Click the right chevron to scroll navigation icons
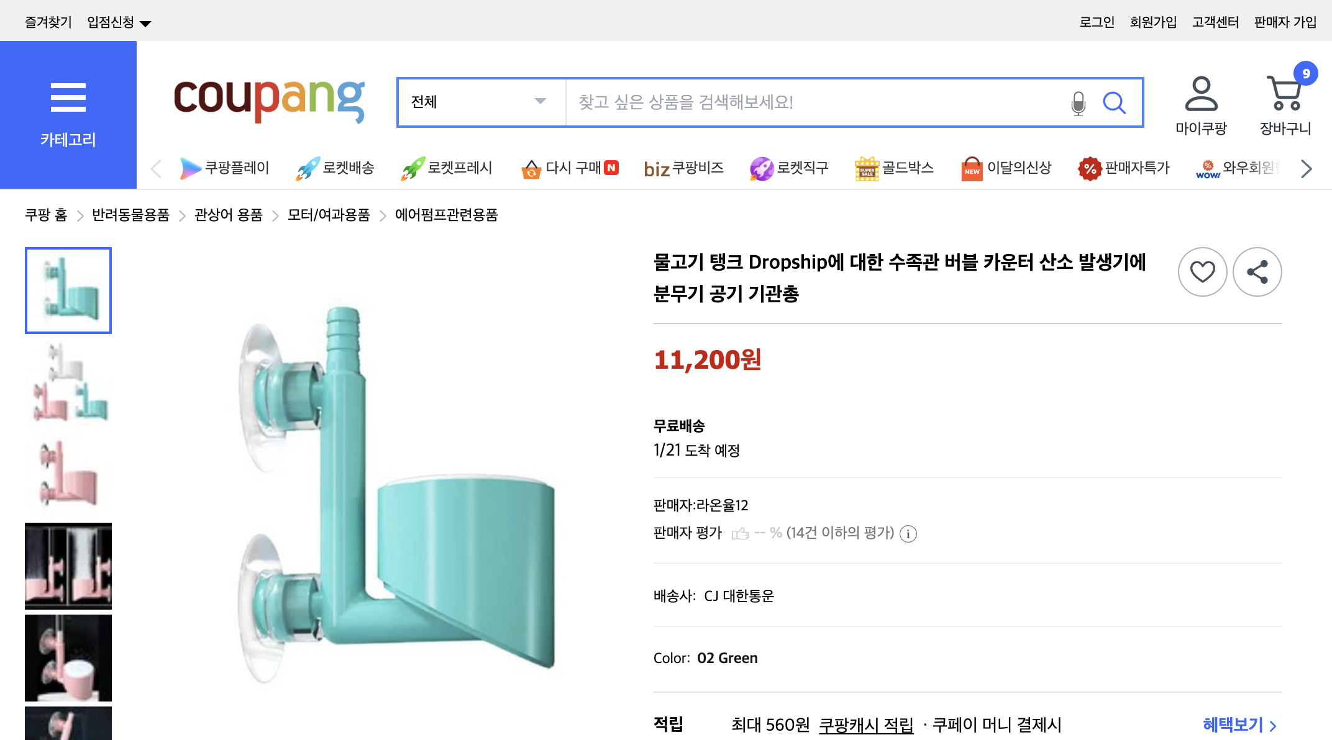The height and width of the screenshot is (740, 1332). (x=1306, y=168)
